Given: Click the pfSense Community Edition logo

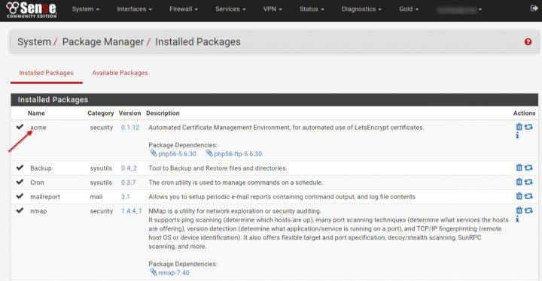Looking at the screenshot, I should (32, 10).
